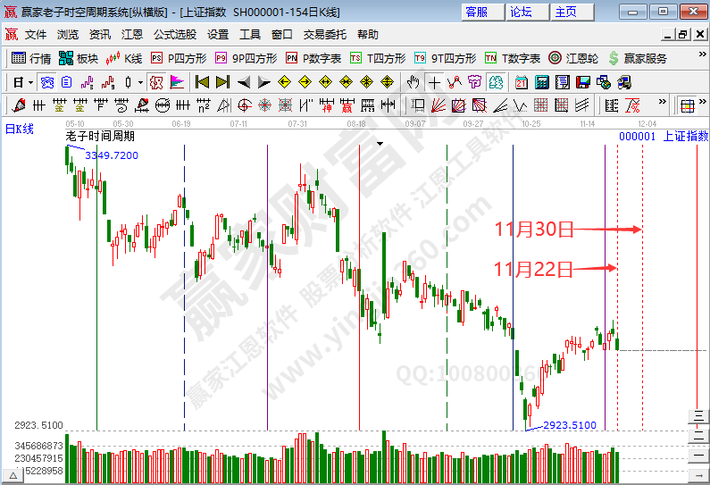Open the 江恩轮 (Gann wheel) tool
710x485 pixels.
click(x=572, y=58)
